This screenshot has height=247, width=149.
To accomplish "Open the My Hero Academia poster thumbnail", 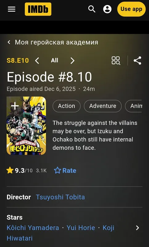I will click(26, 126).
